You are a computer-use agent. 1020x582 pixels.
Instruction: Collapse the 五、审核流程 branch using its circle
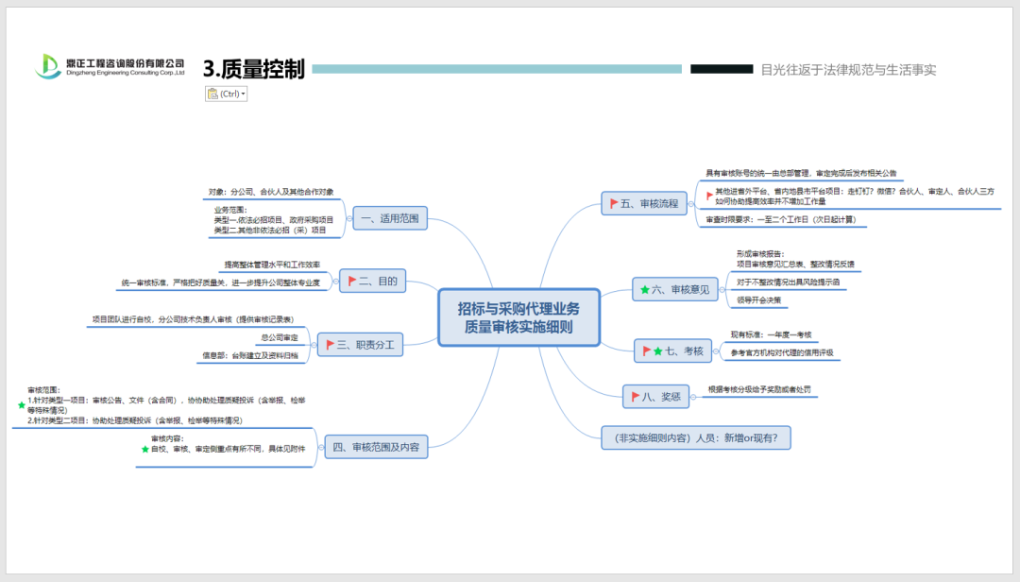coord(689,203)
